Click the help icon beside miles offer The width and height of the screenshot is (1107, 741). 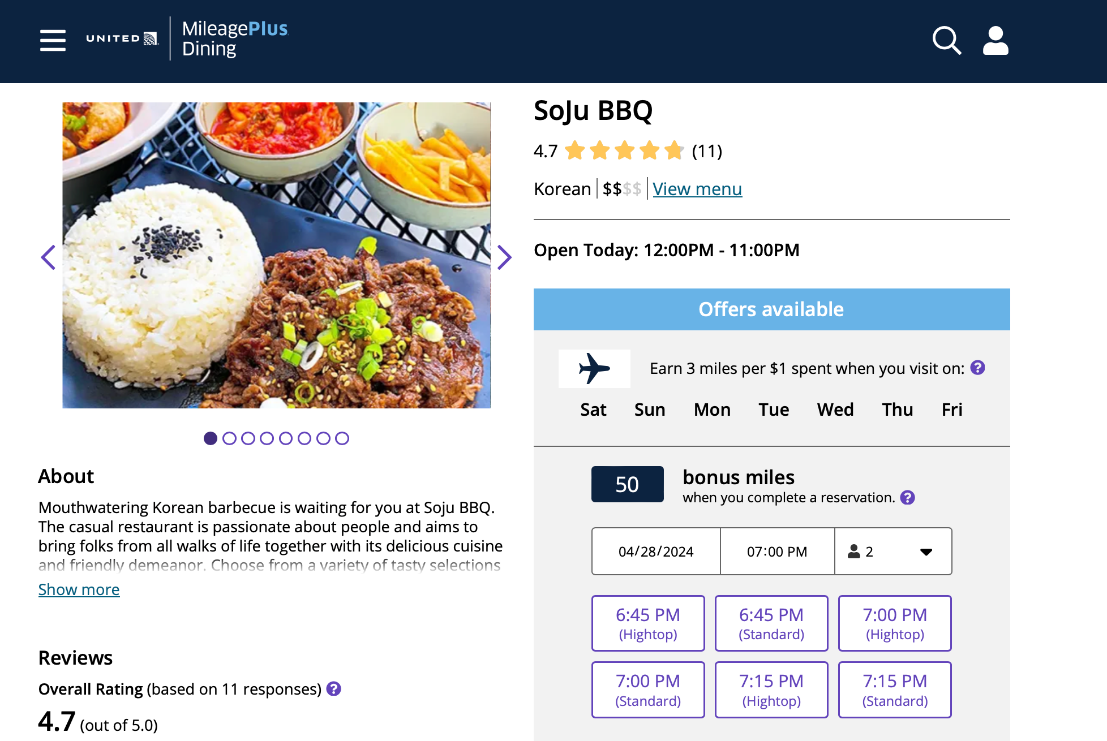977,368
